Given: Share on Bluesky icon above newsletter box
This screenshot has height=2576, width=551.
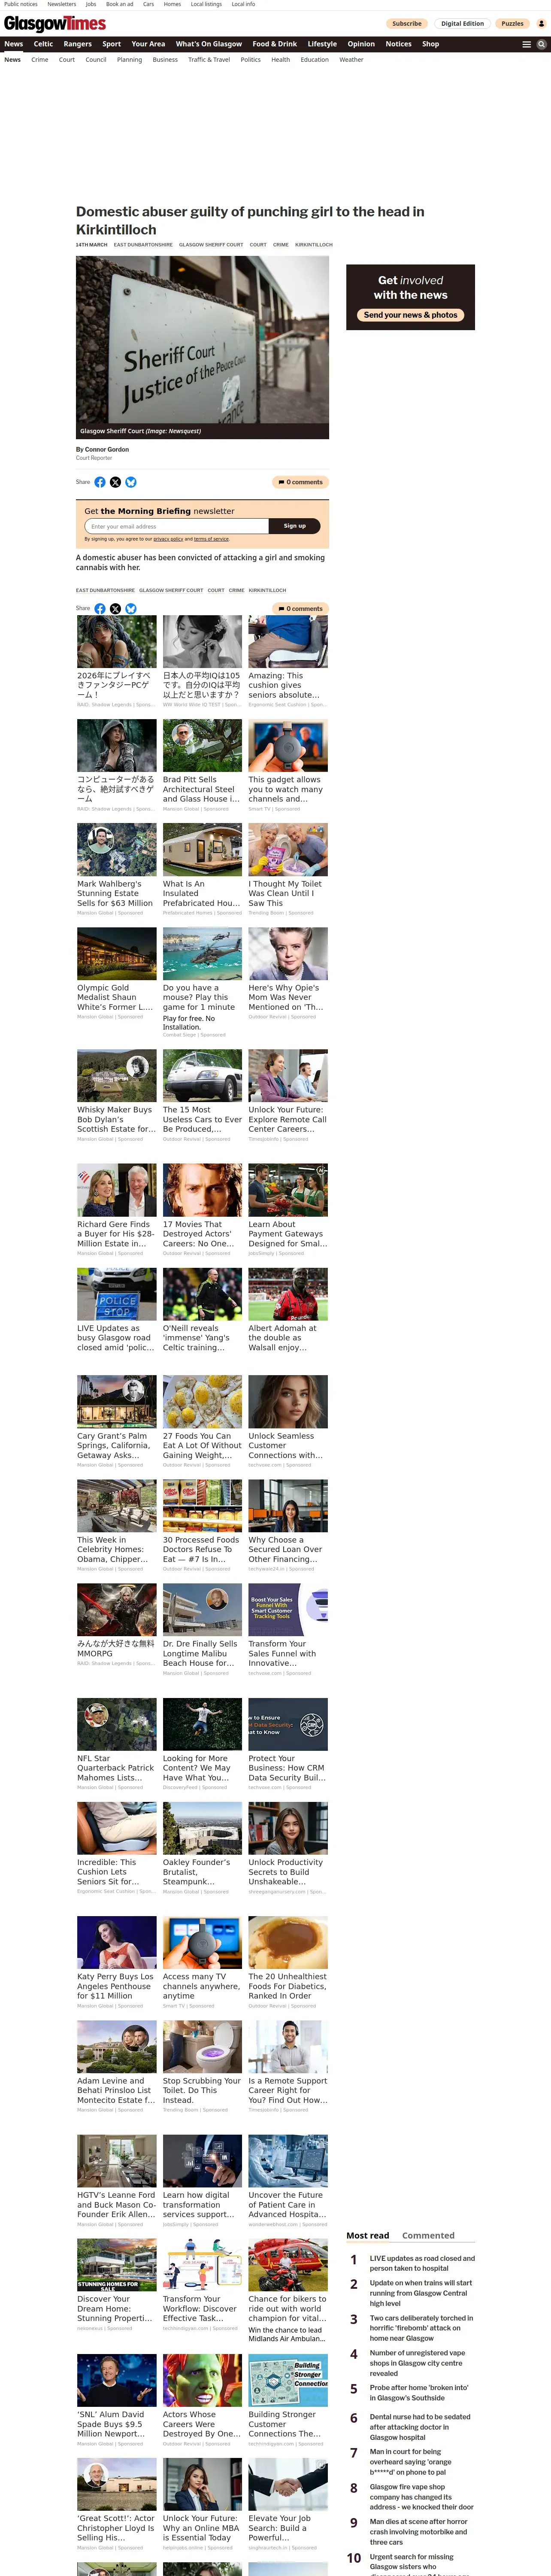Looking at the screenshot, I should pyautogui.click(x=131, y=482).
